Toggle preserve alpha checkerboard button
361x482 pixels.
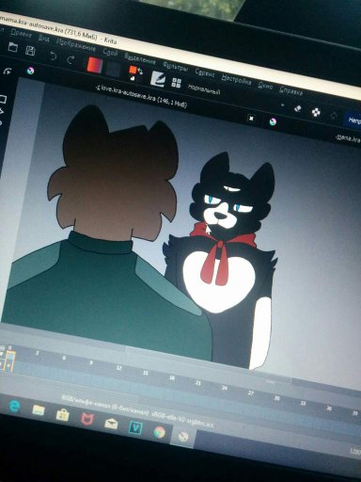click(316, 112)
